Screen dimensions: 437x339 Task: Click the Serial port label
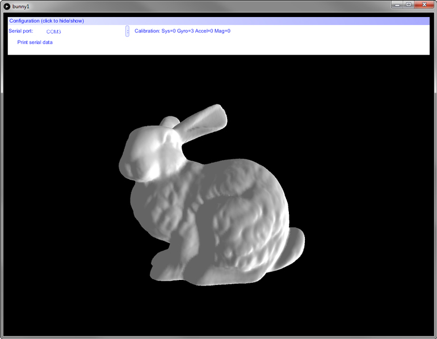[21, 31]
